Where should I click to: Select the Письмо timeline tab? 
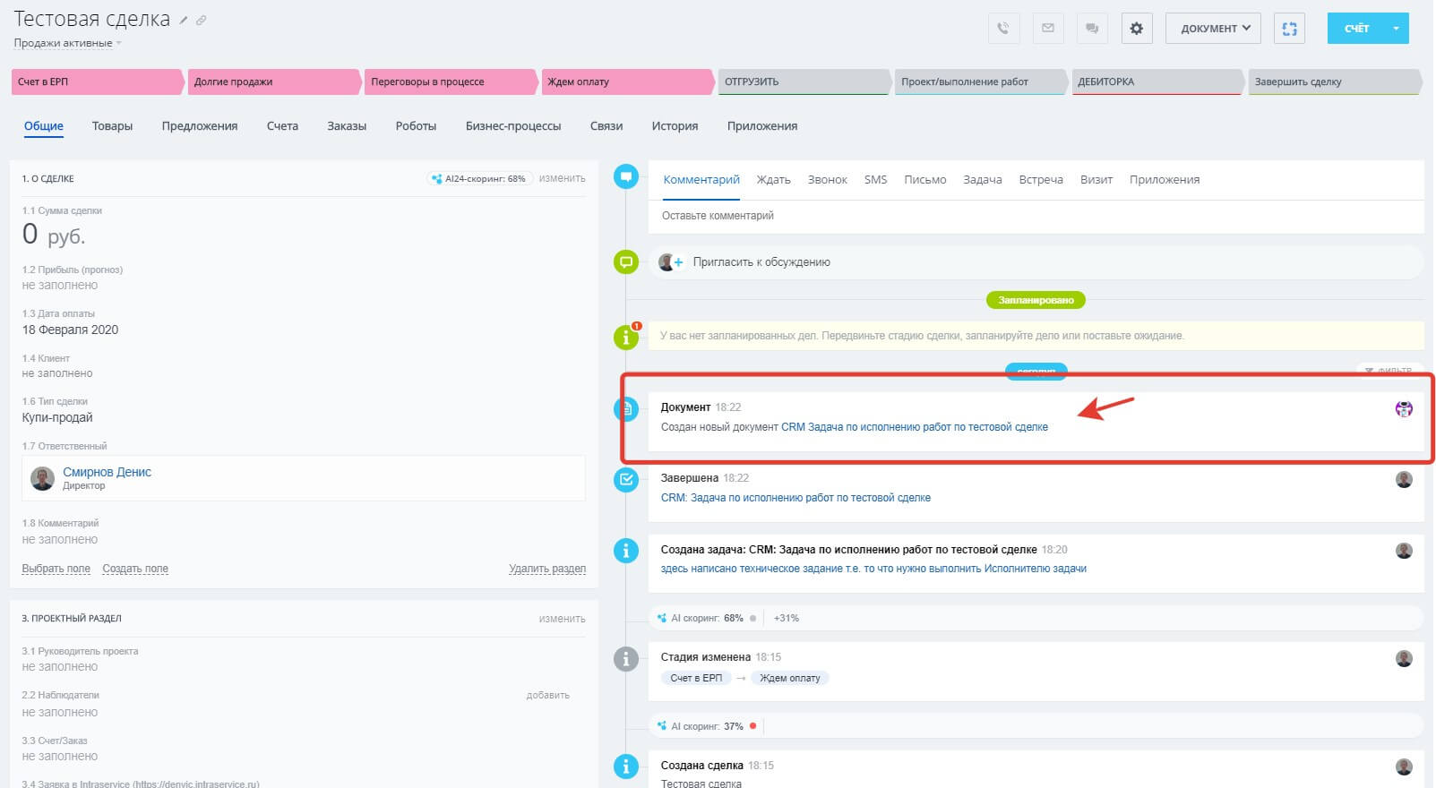[x=924, y=179]
